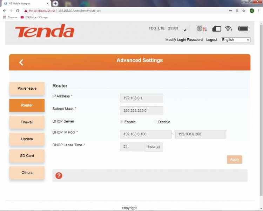Open the Firewall settings tab
The height and width of the screenshot is (211, 263).
pos(27,122)
